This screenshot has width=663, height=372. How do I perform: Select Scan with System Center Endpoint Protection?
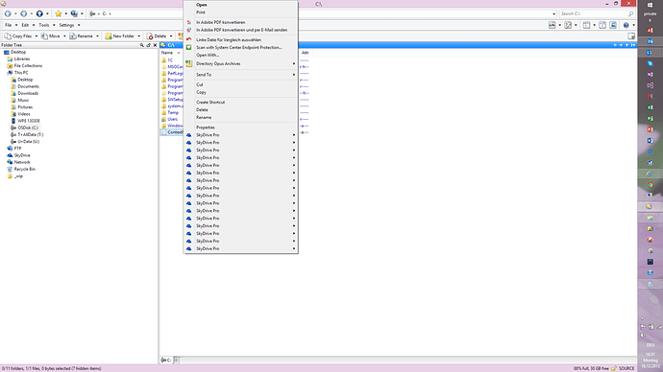click(240, 48)
